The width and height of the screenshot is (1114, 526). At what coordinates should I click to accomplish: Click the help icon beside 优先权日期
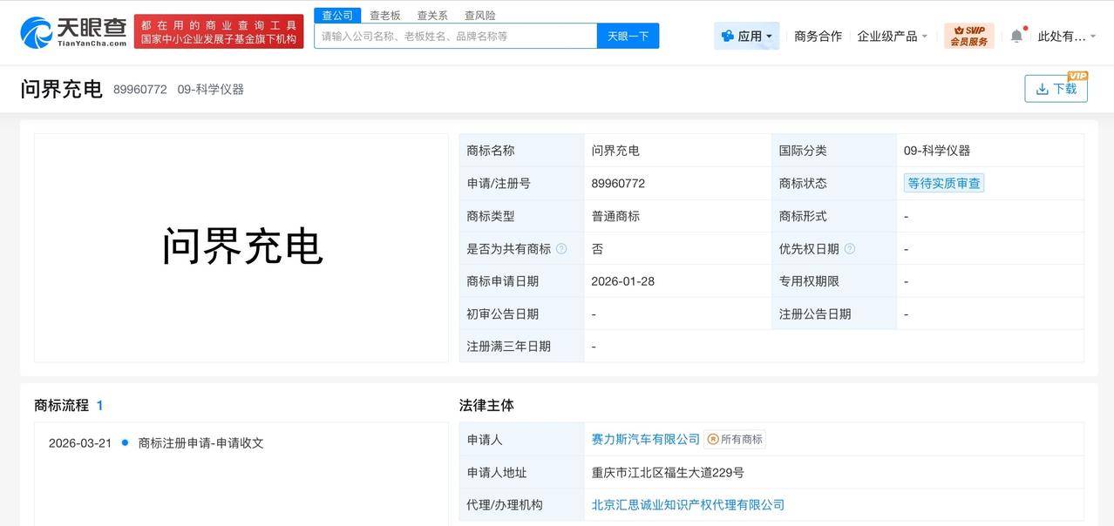point(850,248)
